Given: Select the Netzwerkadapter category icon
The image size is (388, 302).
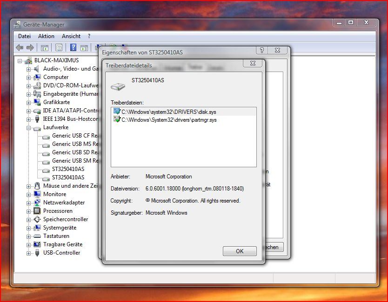Looking at the screenshot, I should 37,203.
